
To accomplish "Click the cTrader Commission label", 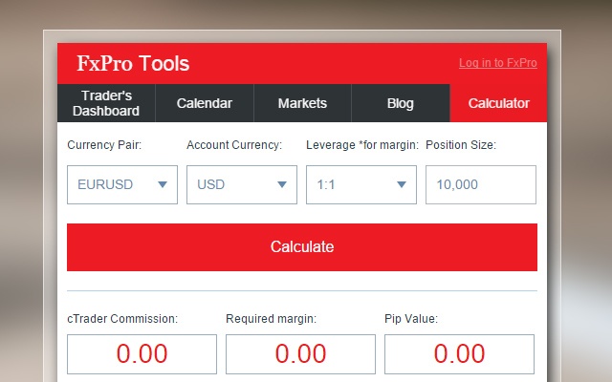I will [122, 319].
